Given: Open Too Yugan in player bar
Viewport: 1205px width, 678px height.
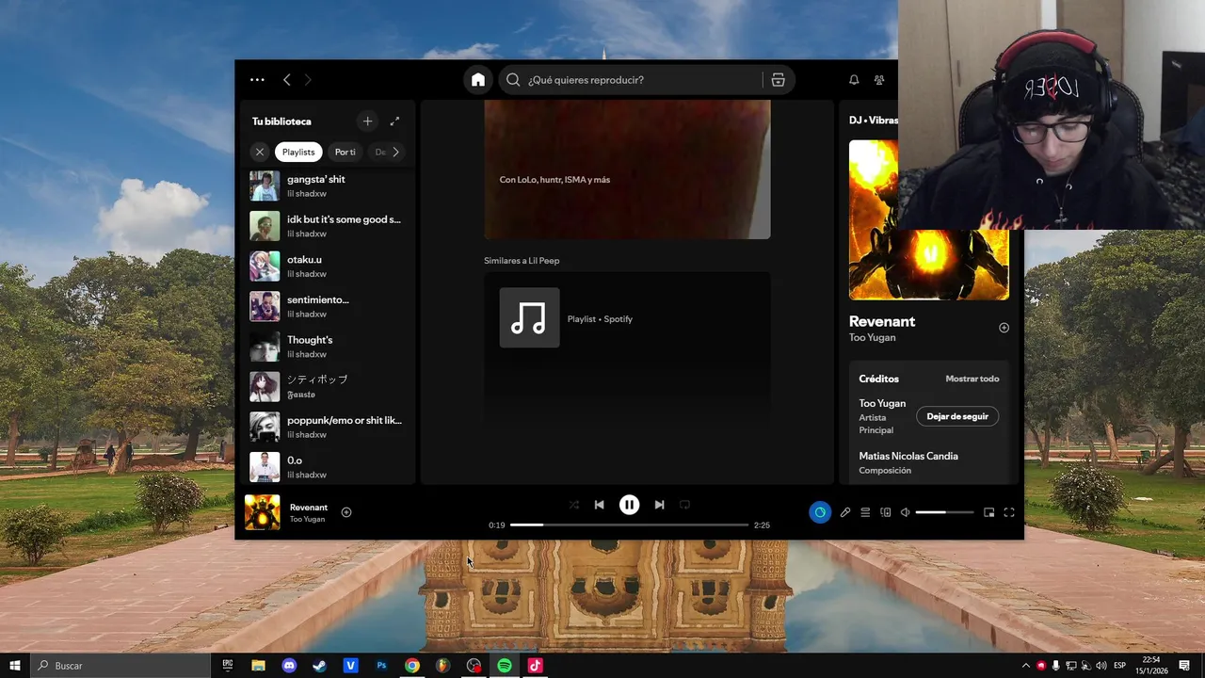Looking at the screenshot, I should 307,519.
